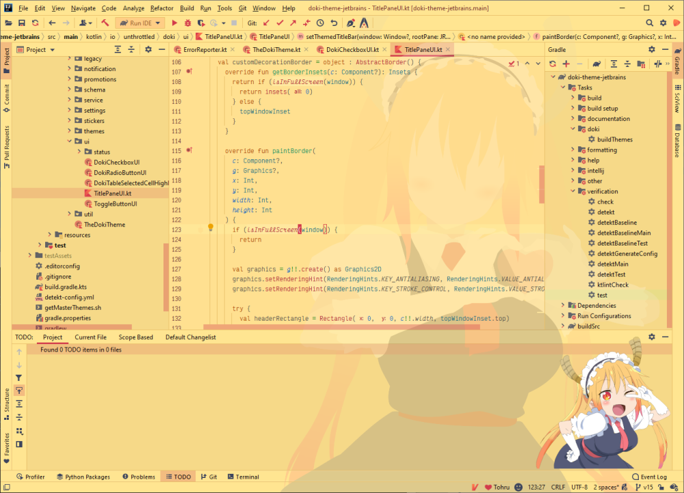Click the TODO preview source icon
The image size is (684, 493).
pos(19,444)
